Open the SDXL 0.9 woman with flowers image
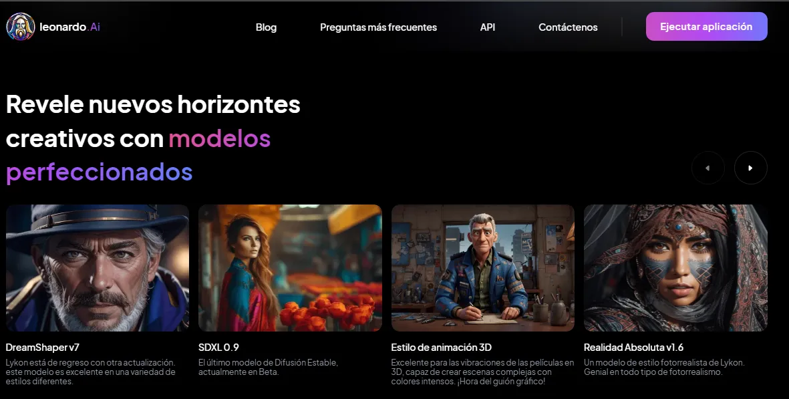789x399 pixels. (291, 268)
